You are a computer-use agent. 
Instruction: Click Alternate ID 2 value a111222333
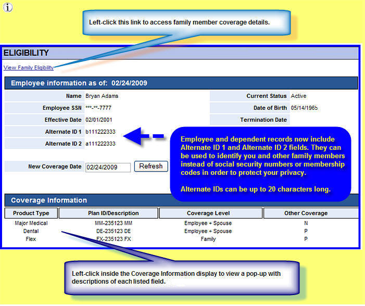point(100,144)
